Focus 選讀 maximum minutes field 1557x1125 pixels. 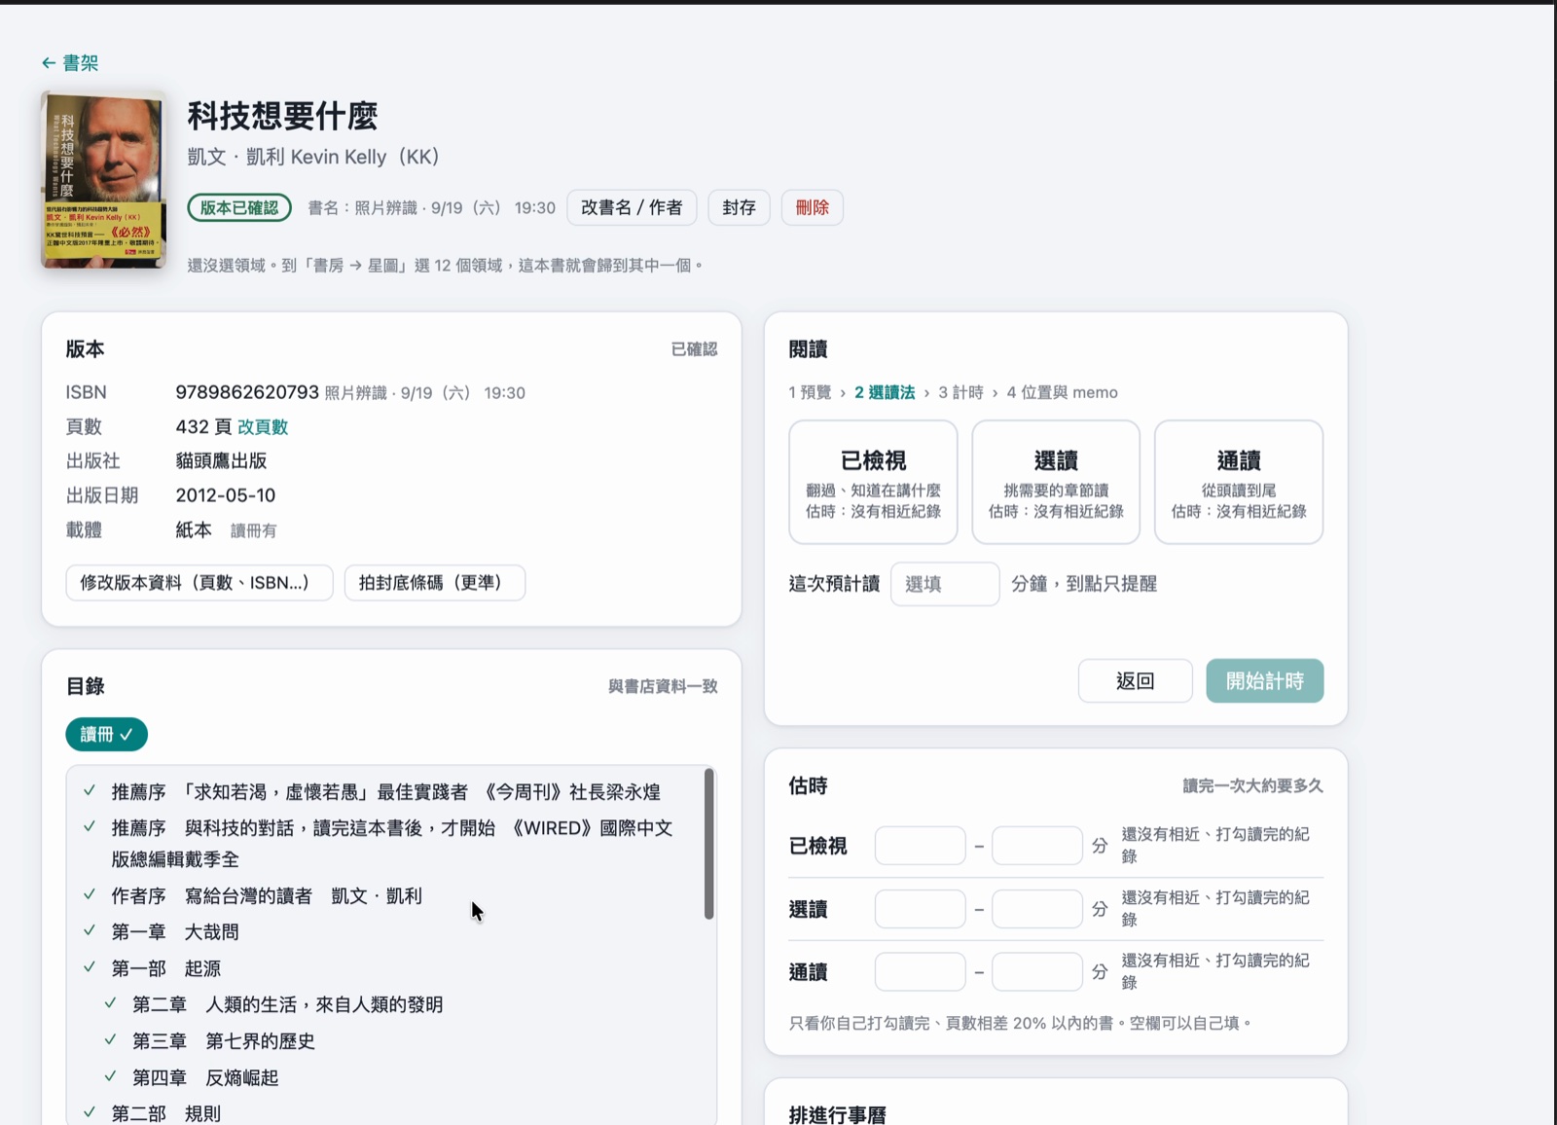(x=1037, y=909)
